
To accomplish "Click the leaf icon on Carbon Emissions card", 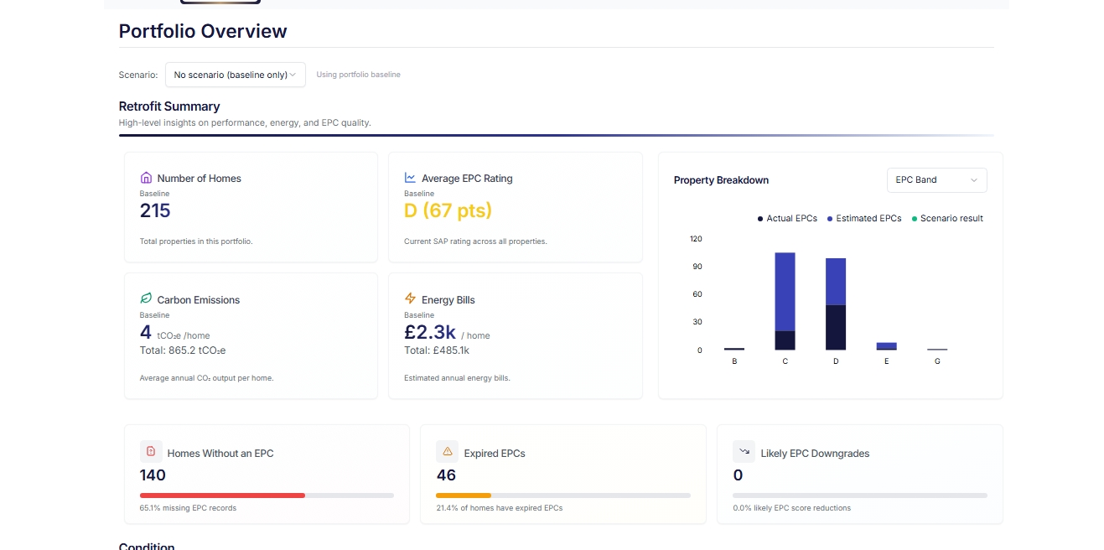I will (146, 298).
